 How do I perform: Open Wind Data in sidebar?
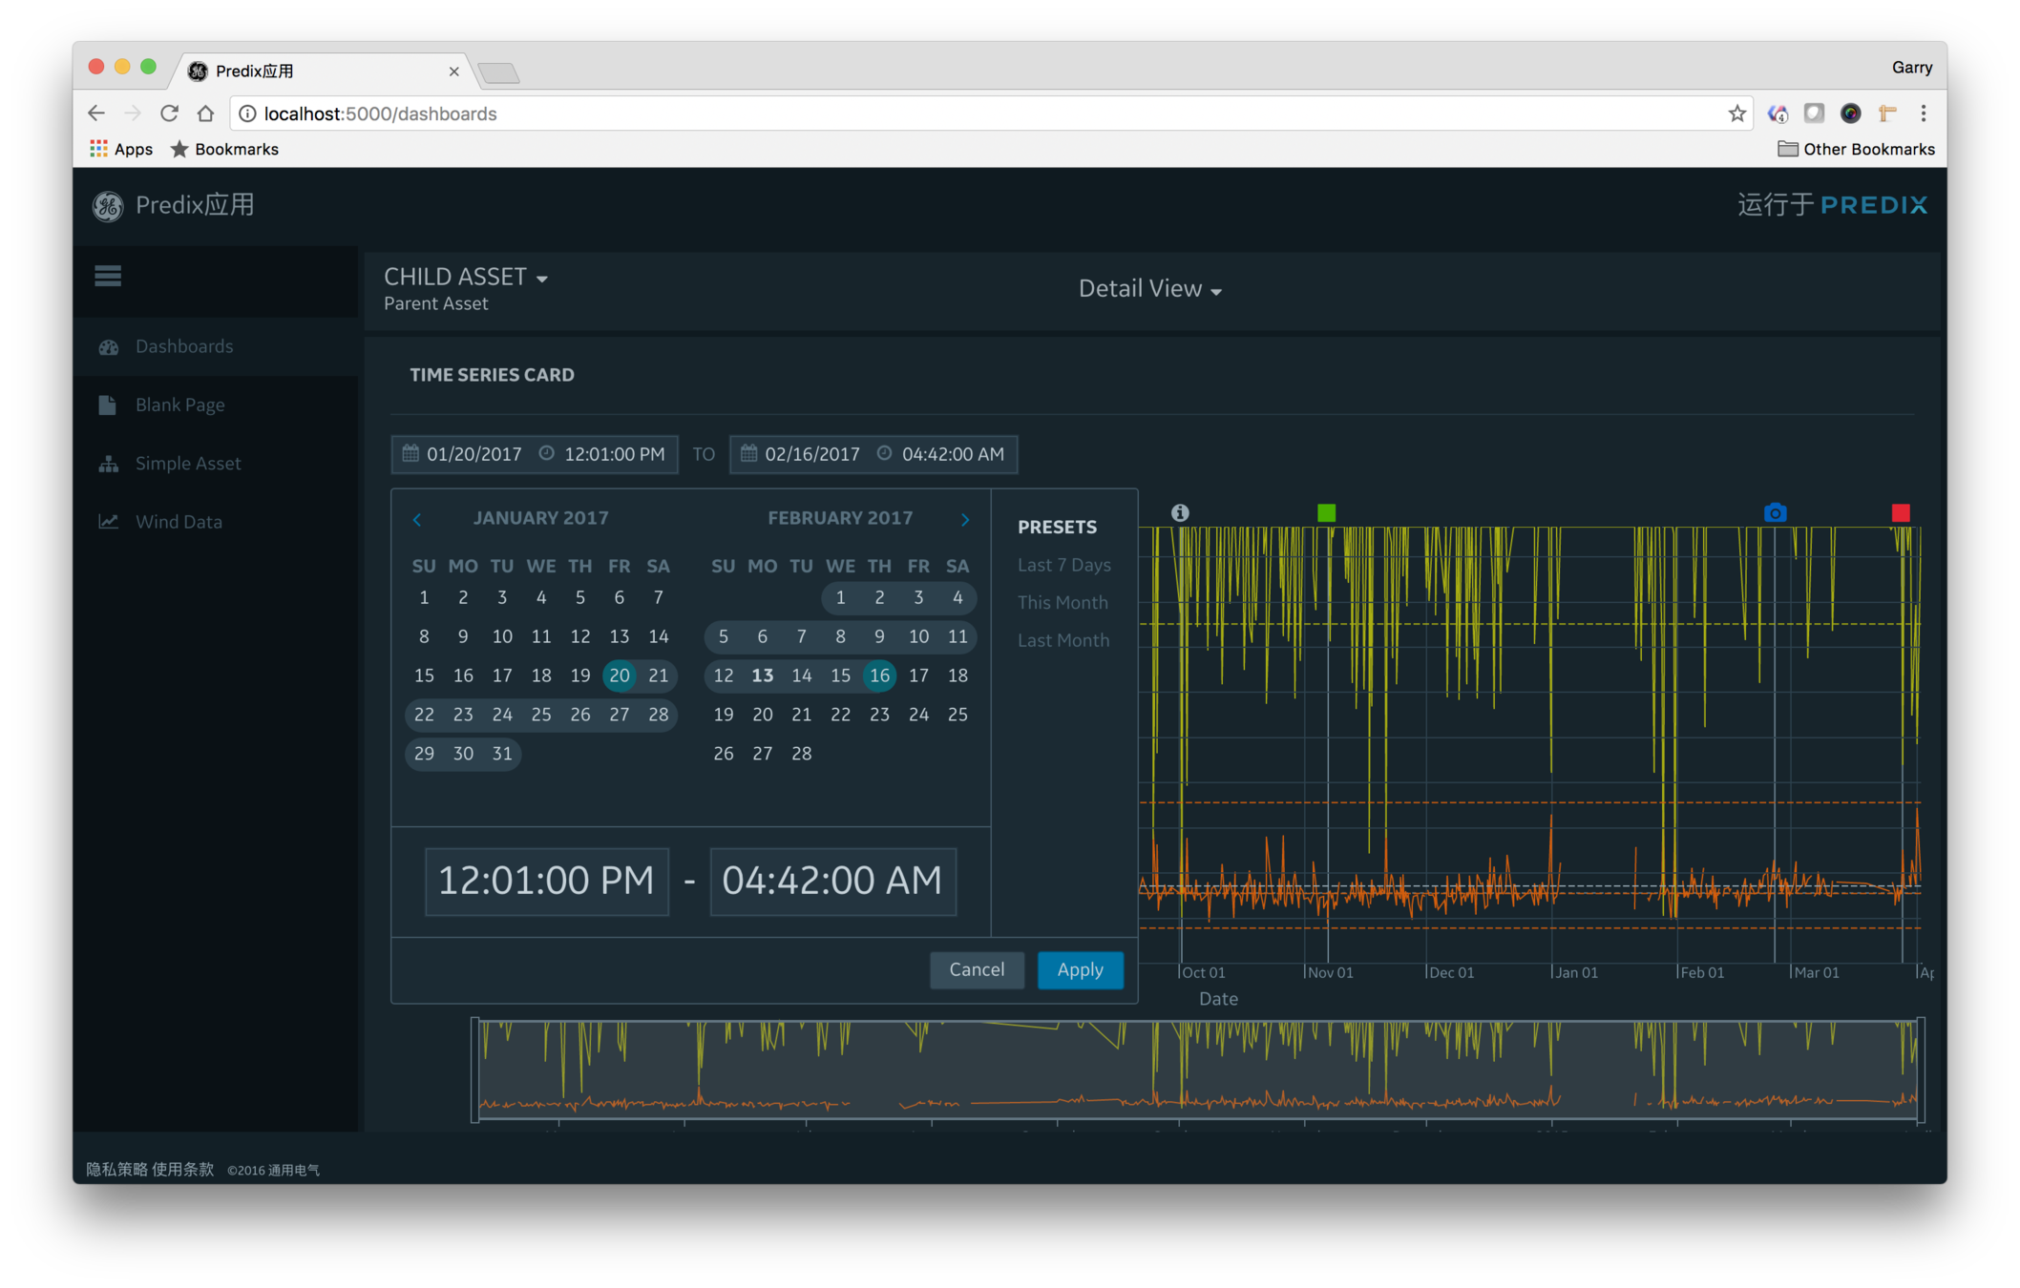(x=179, y=522)
